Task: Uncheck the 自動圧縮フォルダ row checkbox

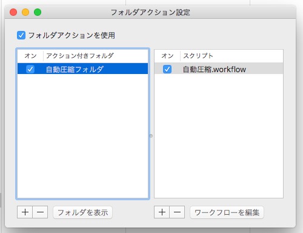Action: (30, 69)
